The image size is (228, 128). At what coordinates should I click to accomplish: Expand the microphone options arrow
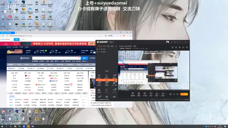tap(159, 94)
